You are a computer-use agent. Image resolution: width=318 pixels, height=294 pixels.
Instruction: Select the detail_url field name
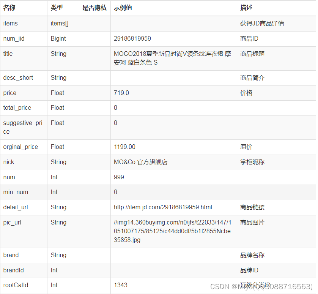pos(16,207)
